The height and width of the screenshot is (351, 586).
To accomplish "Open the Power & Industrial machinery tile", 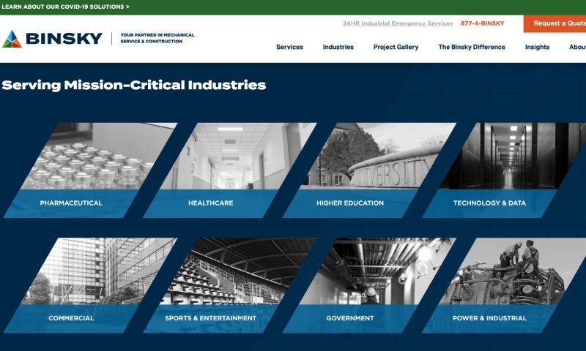I will tap(513, 271).
